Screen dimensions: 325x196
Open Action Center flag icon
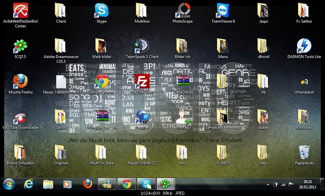[x=291, y=184]
